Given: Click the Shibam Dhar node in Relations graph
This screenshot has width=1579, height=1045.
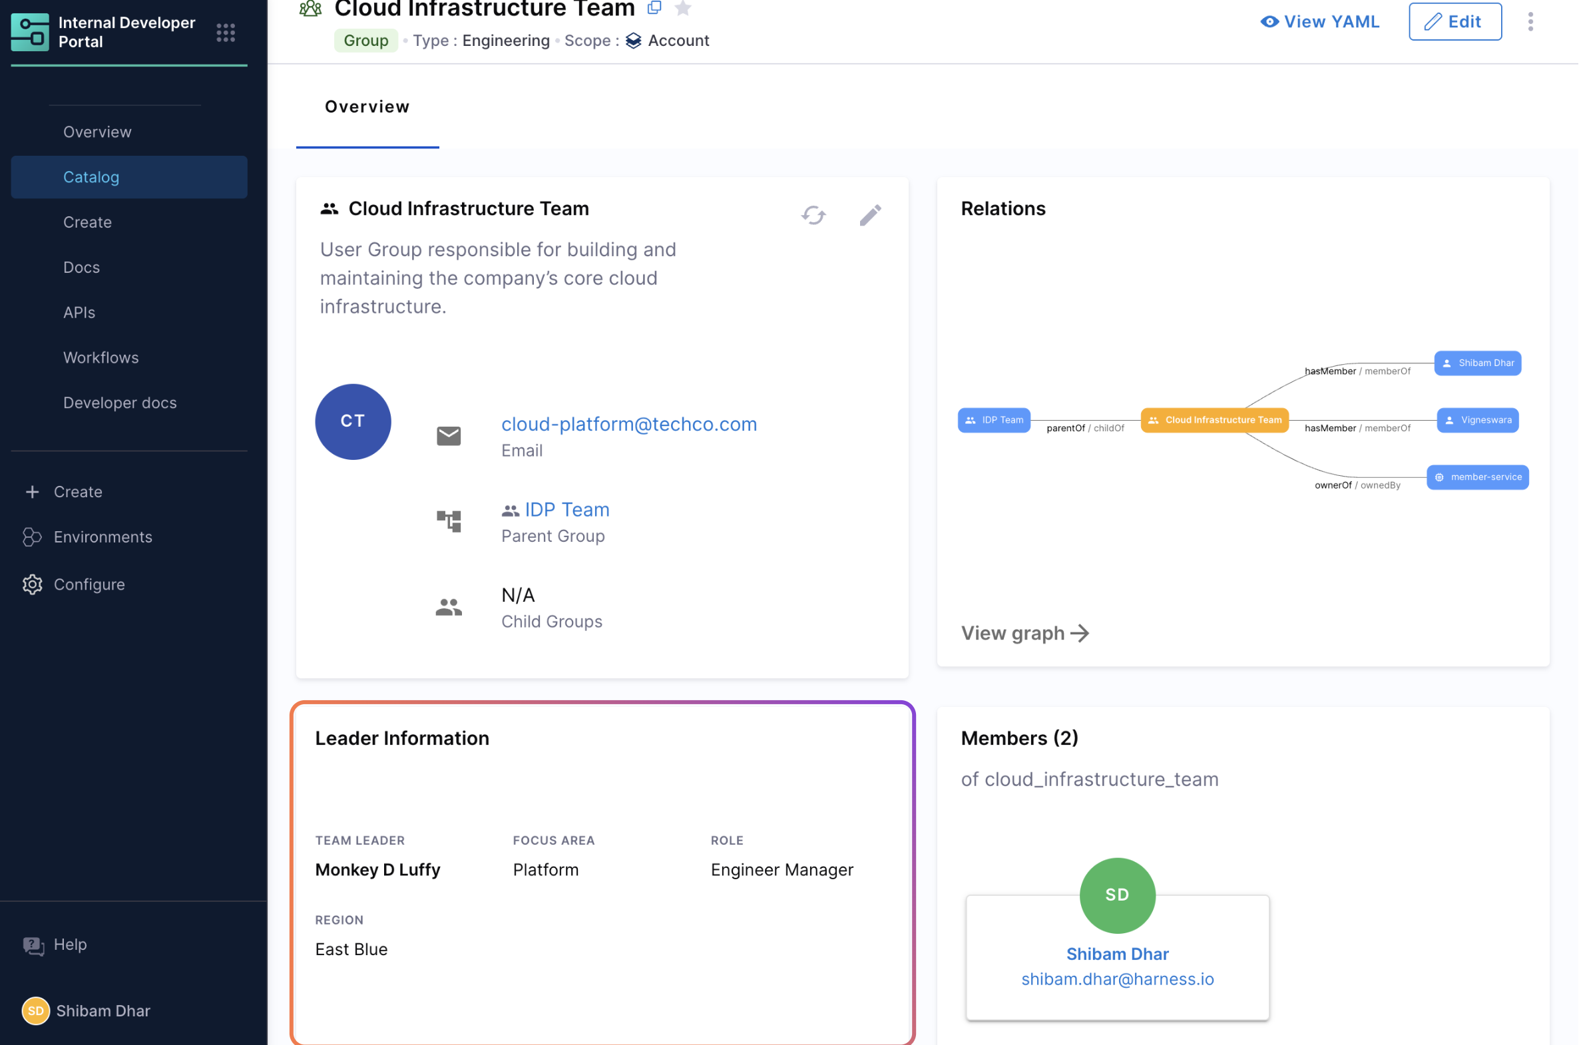Looking at the screenshot, I should (1478, 363).
